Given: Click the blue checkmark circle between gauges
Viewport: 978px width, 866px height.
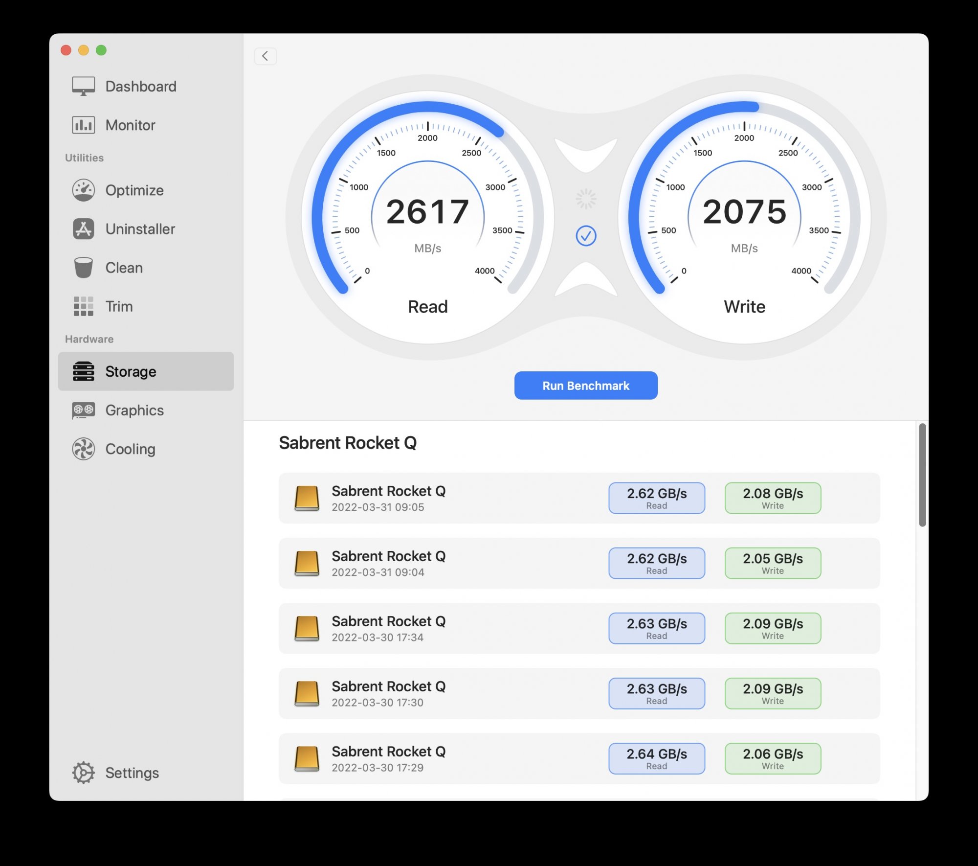Looking at the screenshot, I should click(x=585, y=236).
